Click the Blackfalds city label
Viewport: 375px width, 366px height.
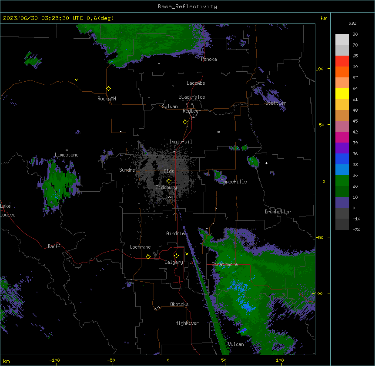(192, 97)
